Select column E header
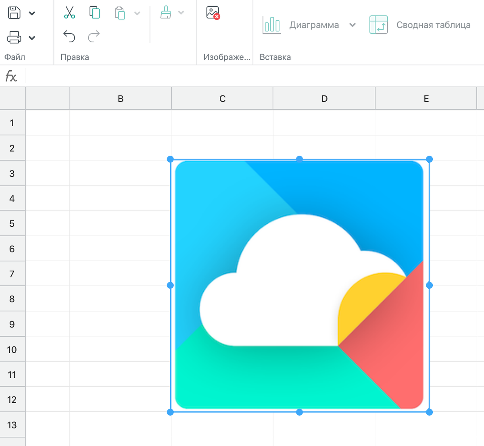This screenshot has width=484, height=446. (426, 98)
